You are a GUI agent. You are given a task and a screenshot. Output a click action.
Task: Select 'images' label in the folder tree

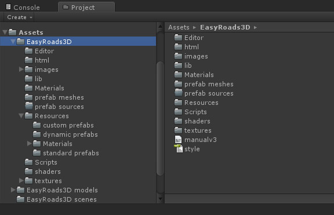pos(46,70)
